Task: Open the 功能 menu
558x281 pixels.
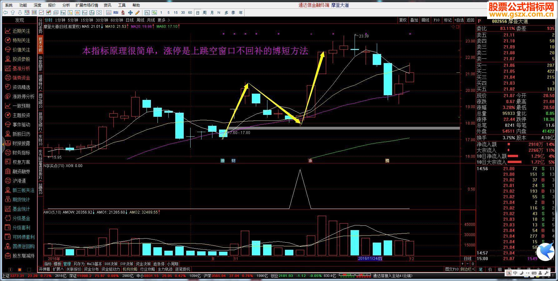Action: coord(23,5)
